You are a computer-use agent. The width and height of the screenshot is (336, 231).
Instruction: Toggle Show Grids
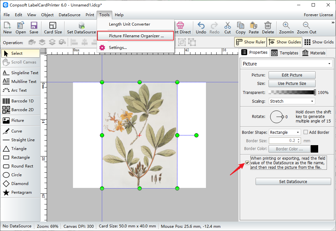click(319, 42)
